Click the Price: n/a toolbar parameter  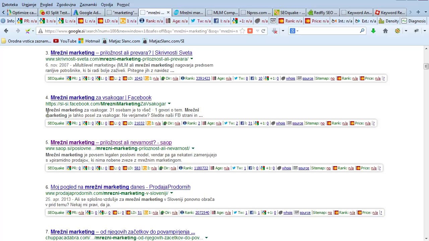[x=317, y=21]
